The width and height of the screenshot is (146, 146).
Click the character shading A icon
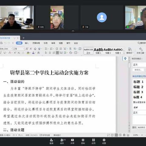pos(38,53)
